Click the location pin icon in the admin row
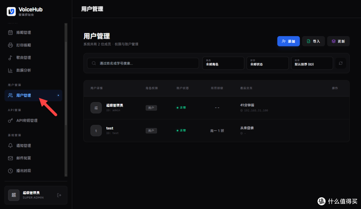This screenshot has height=209, width=361. pyautogui.click(x=242, y=111)
